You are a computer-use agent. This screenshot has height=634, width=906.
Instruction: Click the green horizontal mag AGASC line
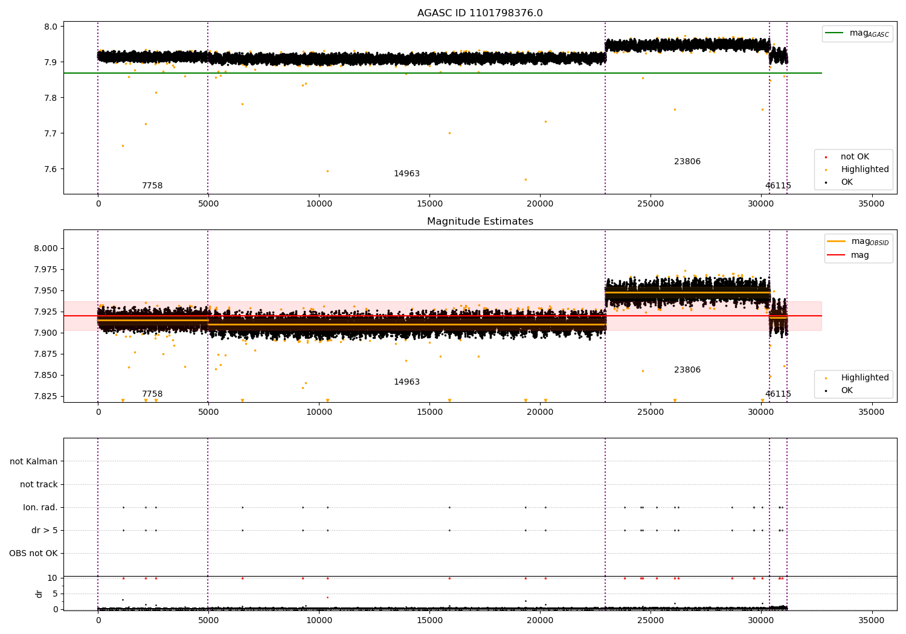[442, 73]
